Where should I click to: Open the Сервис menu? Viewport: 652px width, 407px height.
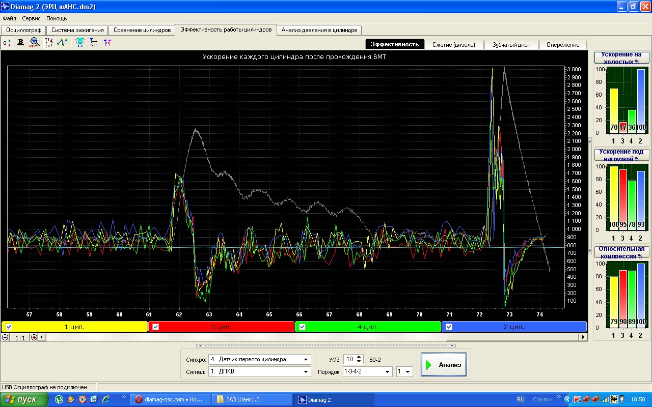(31, 18)
